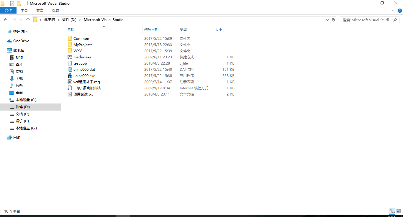Click the unins000.exe application icon

pyautogui.click(x=70, y=75)
